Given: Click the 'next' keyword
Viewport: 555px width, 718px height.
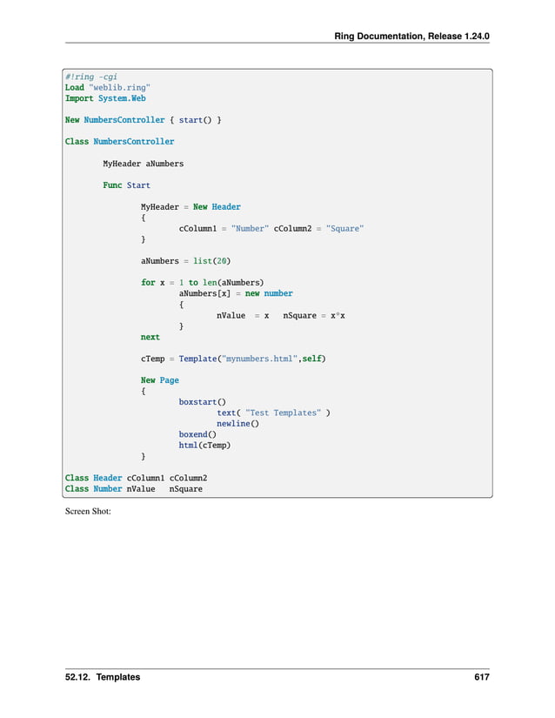Looking at the screenshot, I should [x=150, y=337].
